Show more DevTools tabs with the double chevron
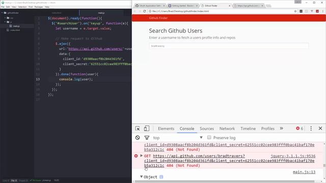 (281, 129)
